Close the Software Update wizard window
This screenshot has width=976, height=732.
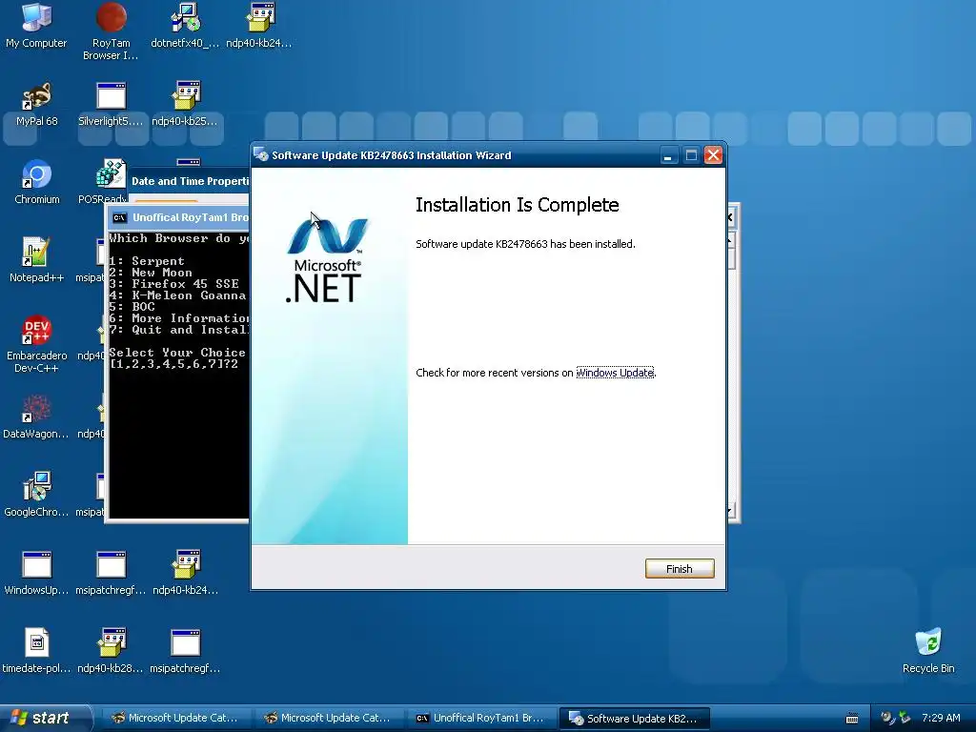pos(713,155)
